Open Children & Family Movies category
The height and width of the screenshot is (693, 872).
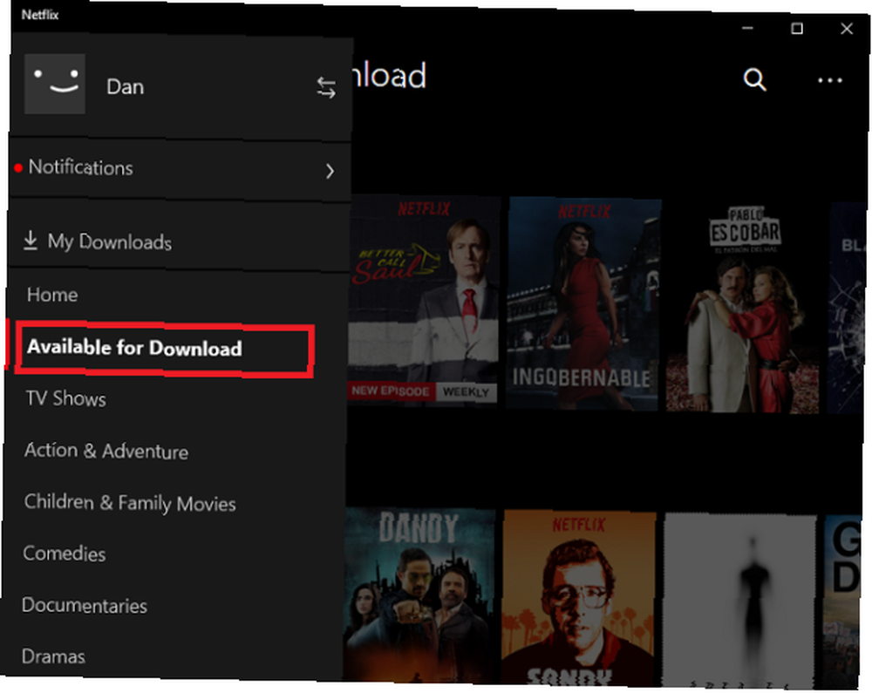point(130,503)
